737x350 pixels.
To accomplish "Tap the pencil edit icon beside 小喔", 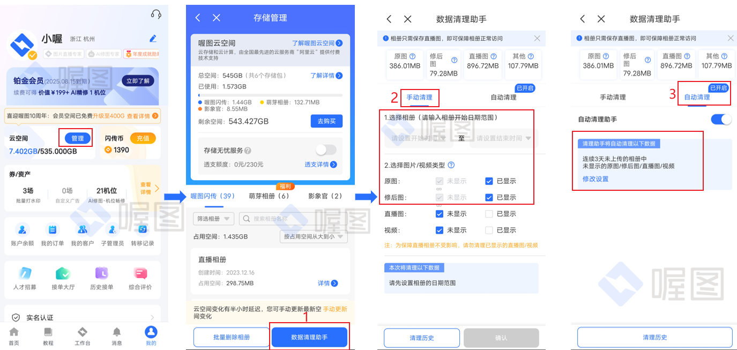I will pyautogui.click(x=153, y=39).
